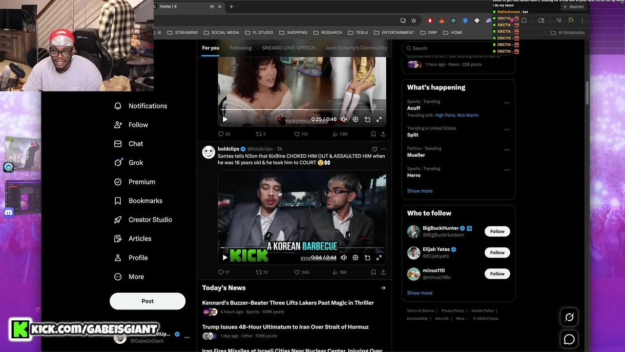Open Jack Doherty's Community tab
Viewport: 625px width, 352px height.
[356, 48]
